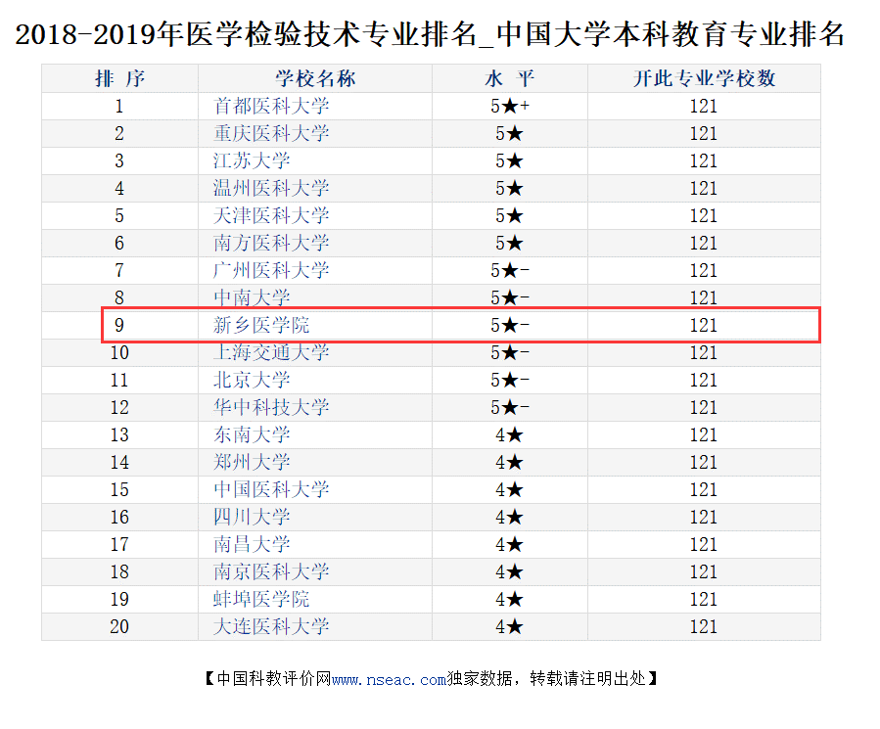This screenshot has width=880, height=729.
Task: Click the 中南大学 school name
Action: pyautogui.click(x=252, y=297)
